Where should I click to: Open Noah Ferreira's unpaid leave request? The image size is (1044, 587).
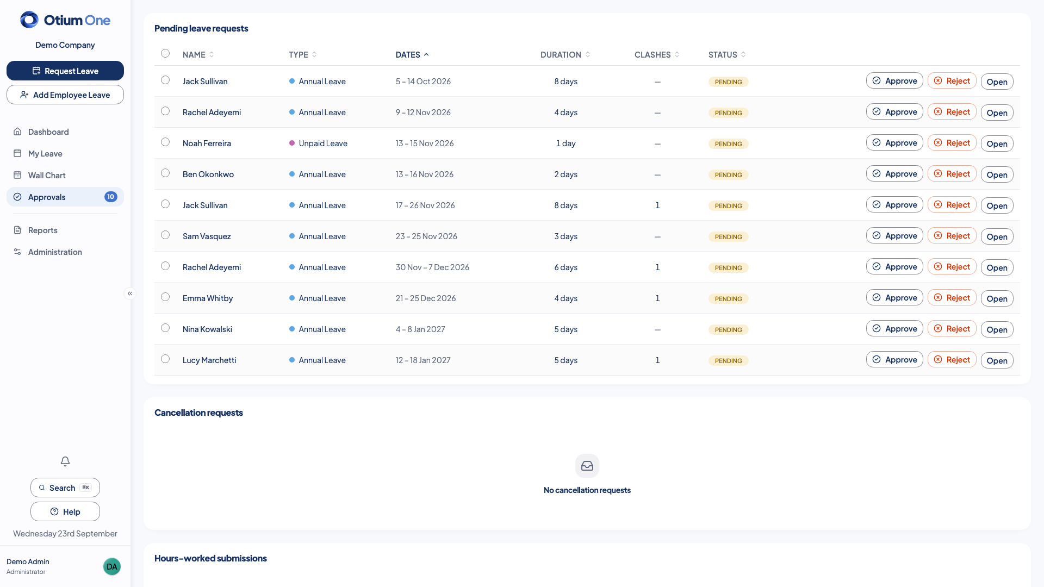(x=997, y=143)
